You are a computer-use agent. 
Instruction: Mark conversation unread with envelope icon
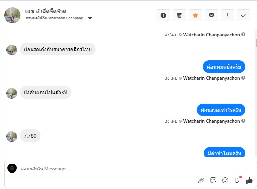point(211,15)
